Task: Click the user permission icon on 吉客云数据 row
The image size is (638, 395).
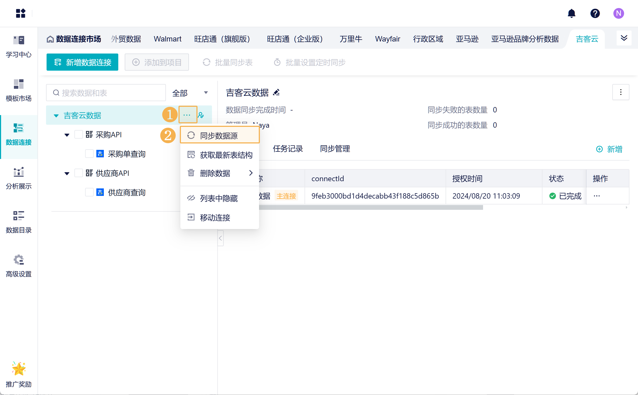Action: [x=201, y=115]
